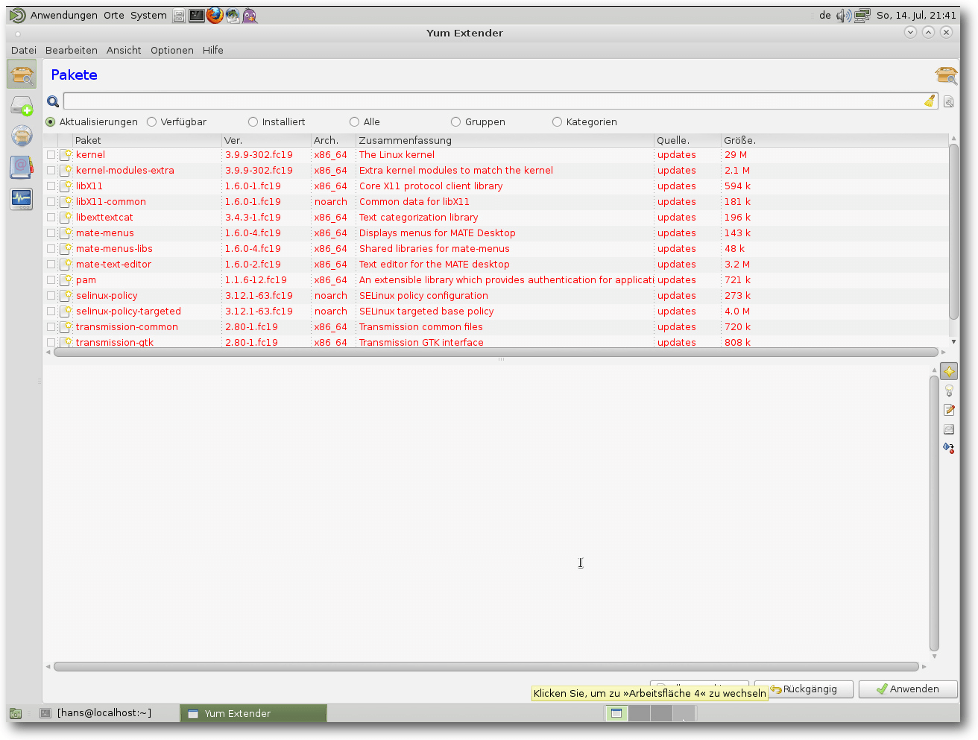Show changelog notepad icon

click(x=949, y=410)
